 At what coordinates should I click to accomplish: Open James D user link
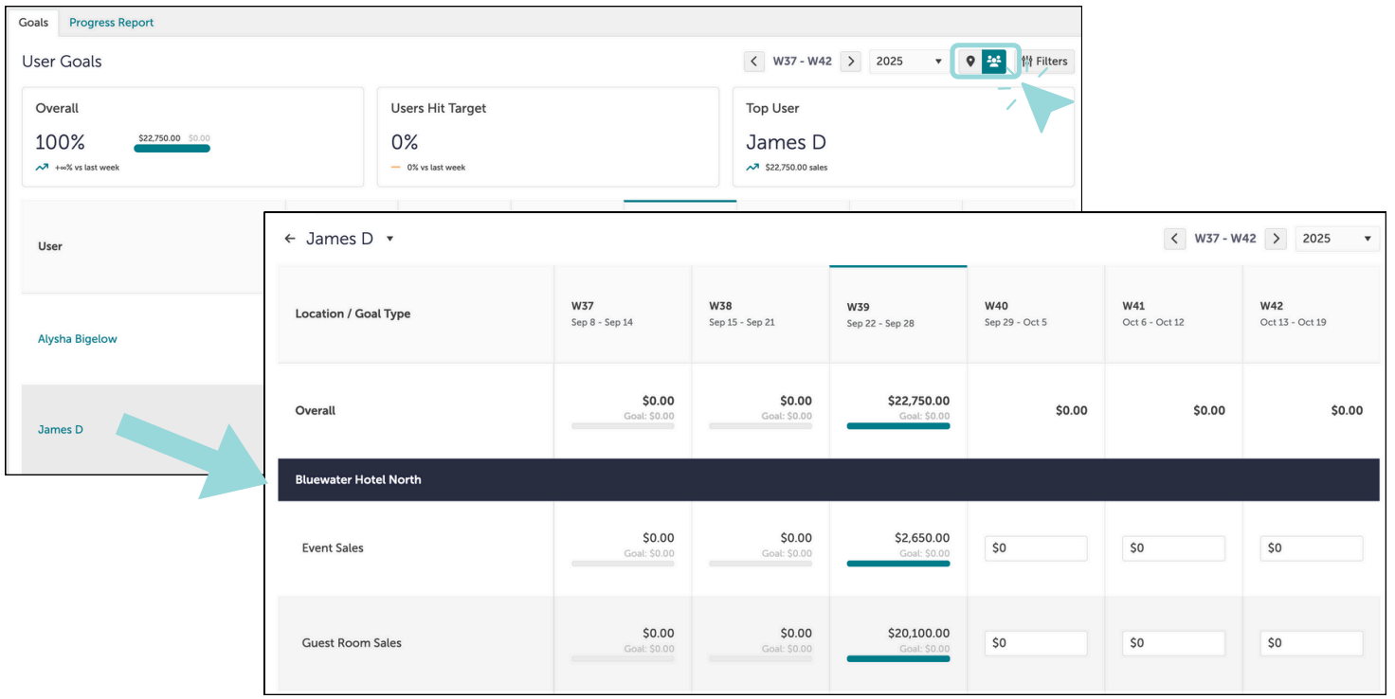pyautogui.click(x=61, y=430)
